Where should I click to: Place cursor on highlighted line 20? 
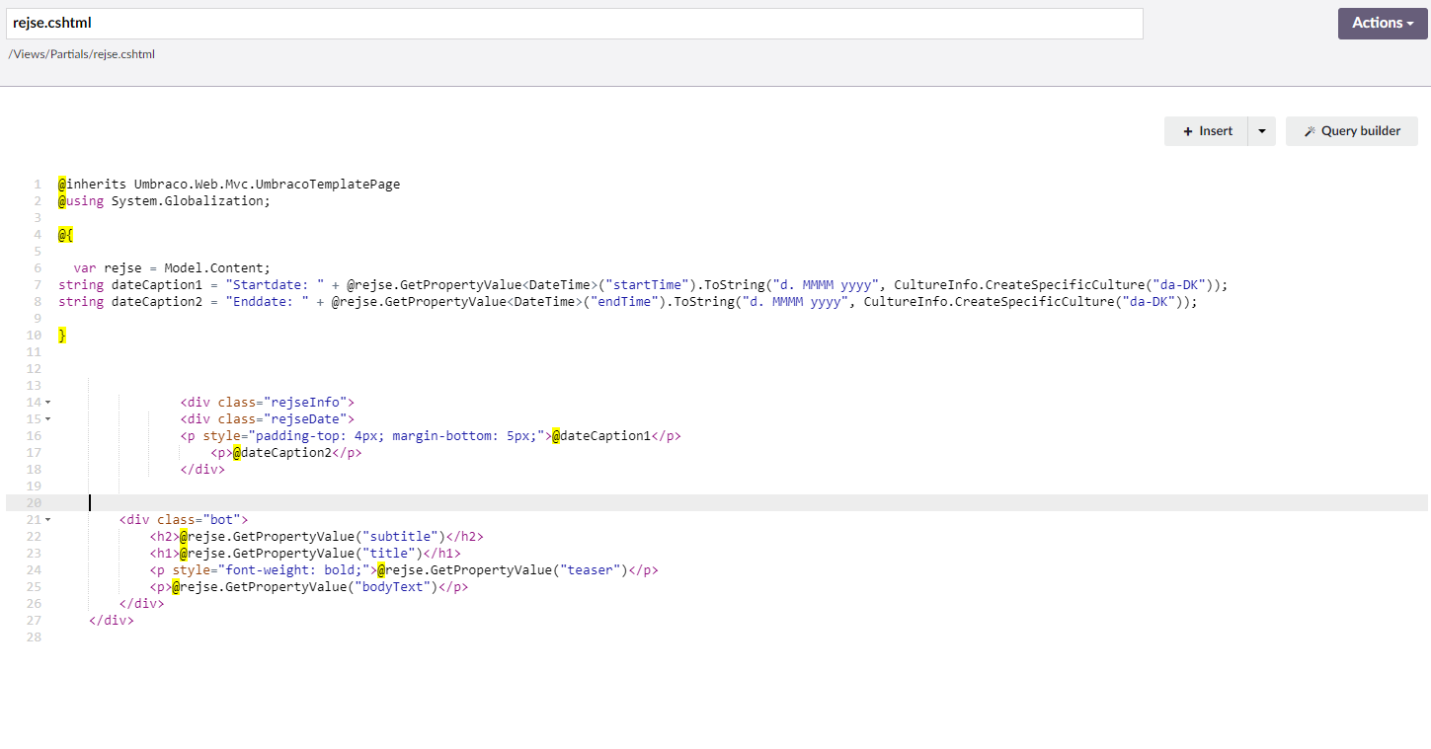click(x=716, y=503)
